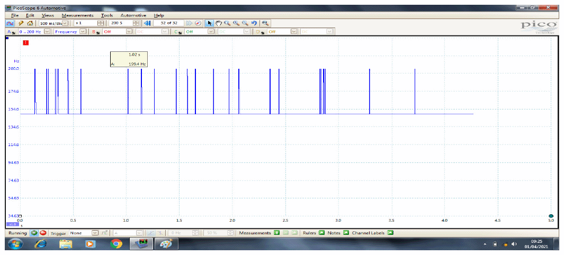Go to first waveform buffer
Screen dimensions: 564x255
click(x=147, y=23)
